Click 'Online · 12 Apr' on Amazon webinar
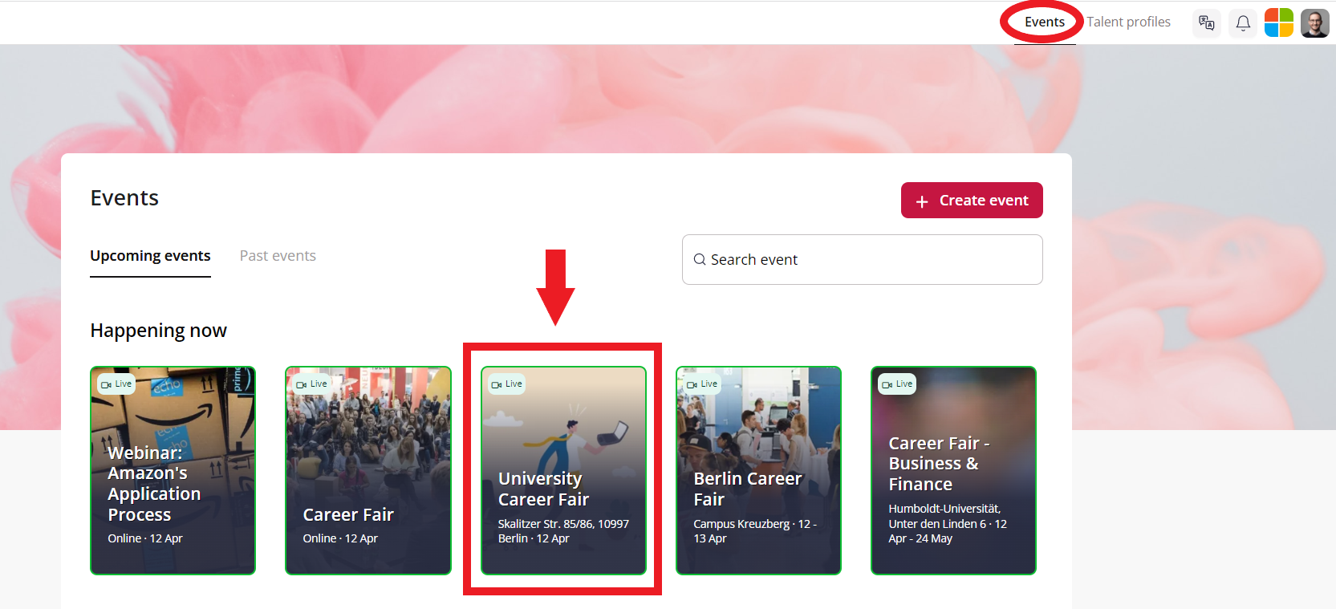Viewport: 1336px width, 609px height. point(145,538)
